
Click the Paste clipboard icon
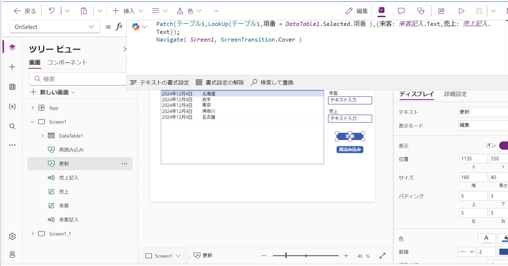coord(84,11)
